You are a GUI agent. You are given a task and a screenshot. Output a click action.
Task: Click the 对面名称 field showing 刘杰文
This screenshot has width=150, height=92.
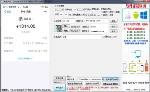(x=99, y=26)
